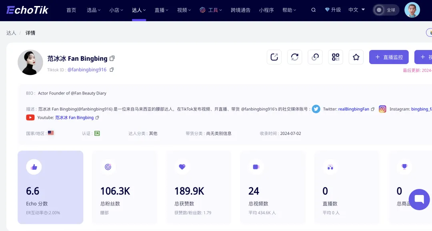432x231 pixels.
Task: Click the 升级 upgrade button
Action: pyautogui.click(x=333, y=10)
